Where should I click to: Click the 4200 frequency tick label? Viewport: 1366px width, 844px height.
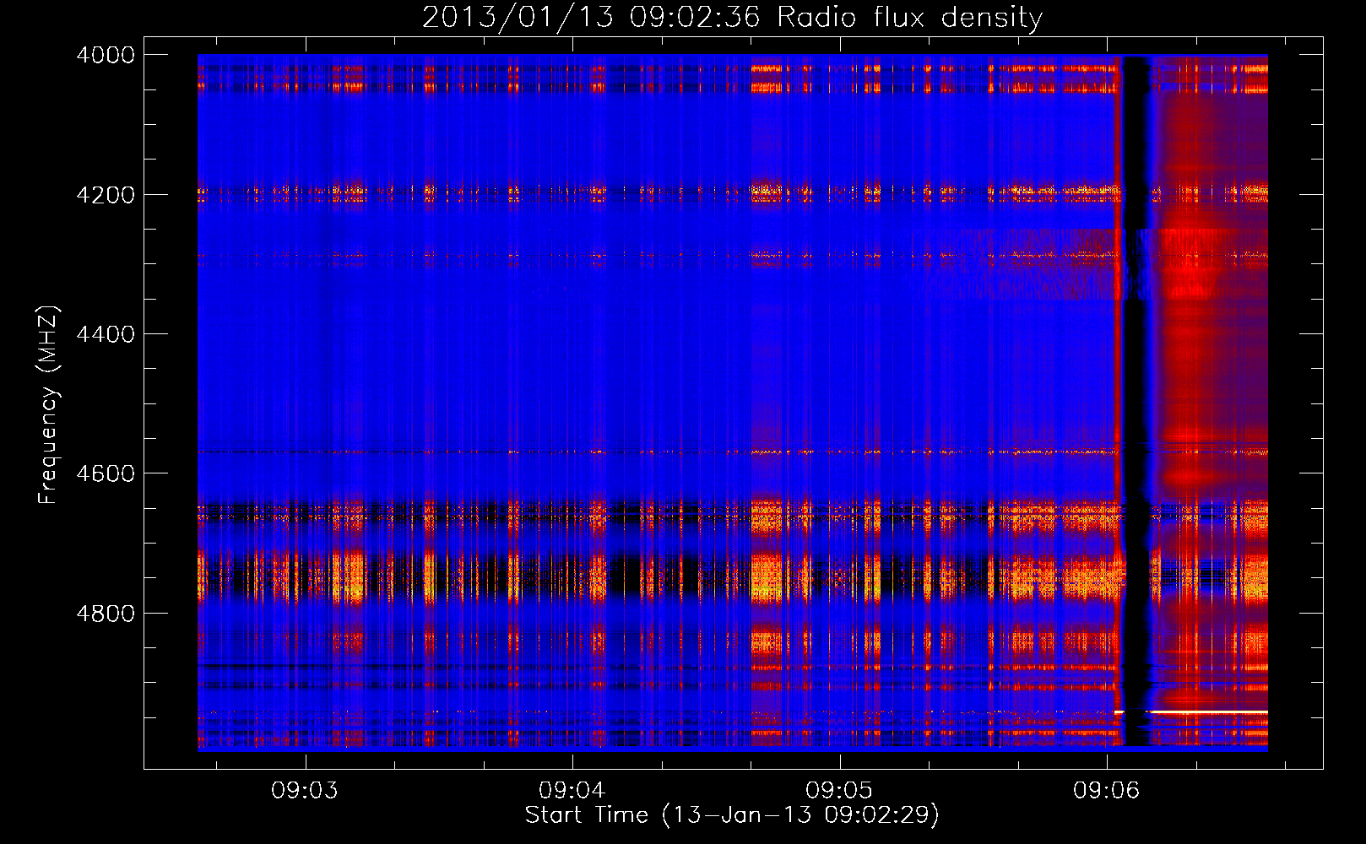106,195
